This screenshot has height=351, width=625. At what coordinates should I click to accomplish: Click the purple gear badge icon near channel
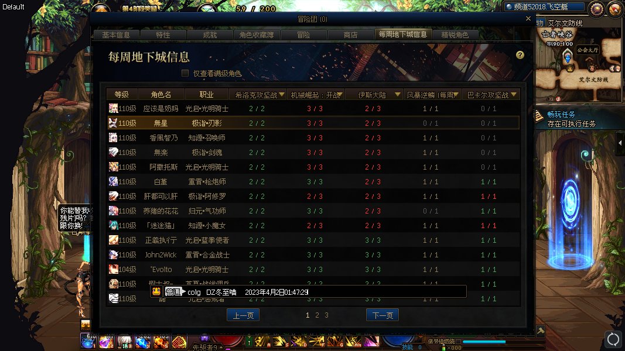(597, 8)
